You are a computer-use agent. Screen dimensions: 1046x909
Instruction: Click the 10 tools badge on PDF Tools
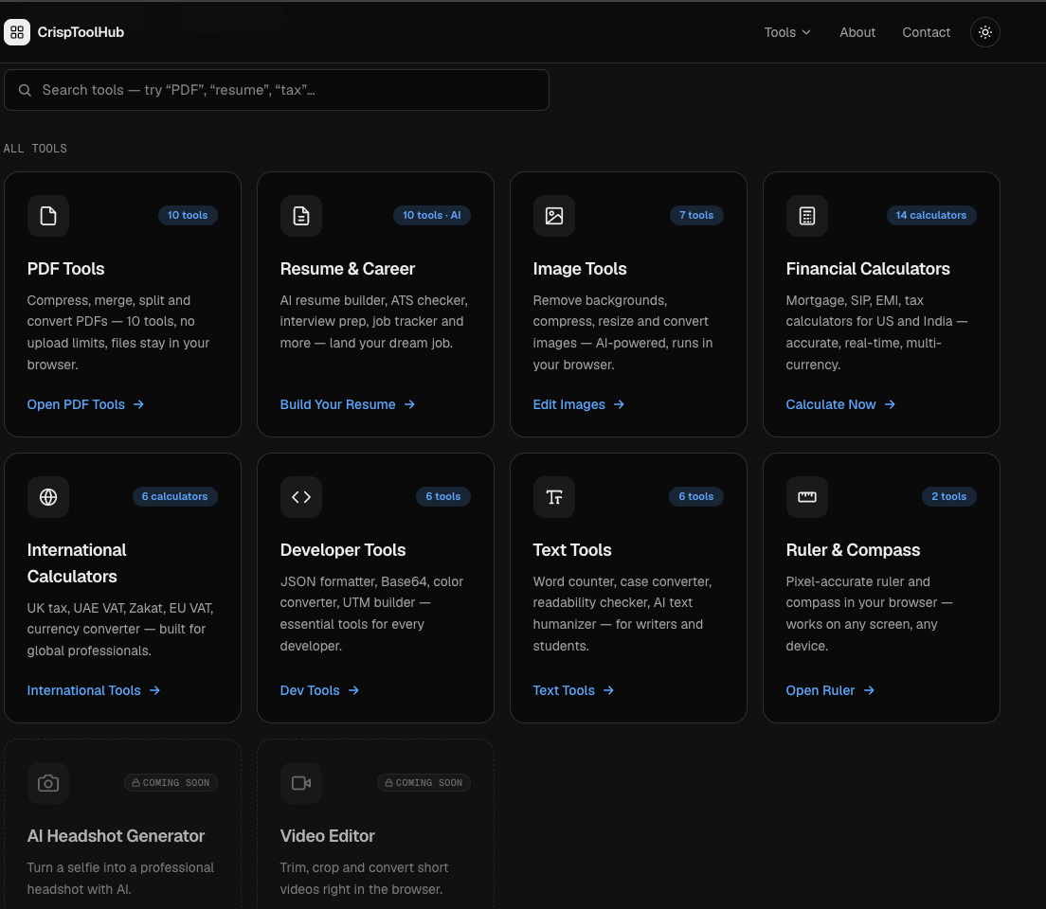coord(188,215)
